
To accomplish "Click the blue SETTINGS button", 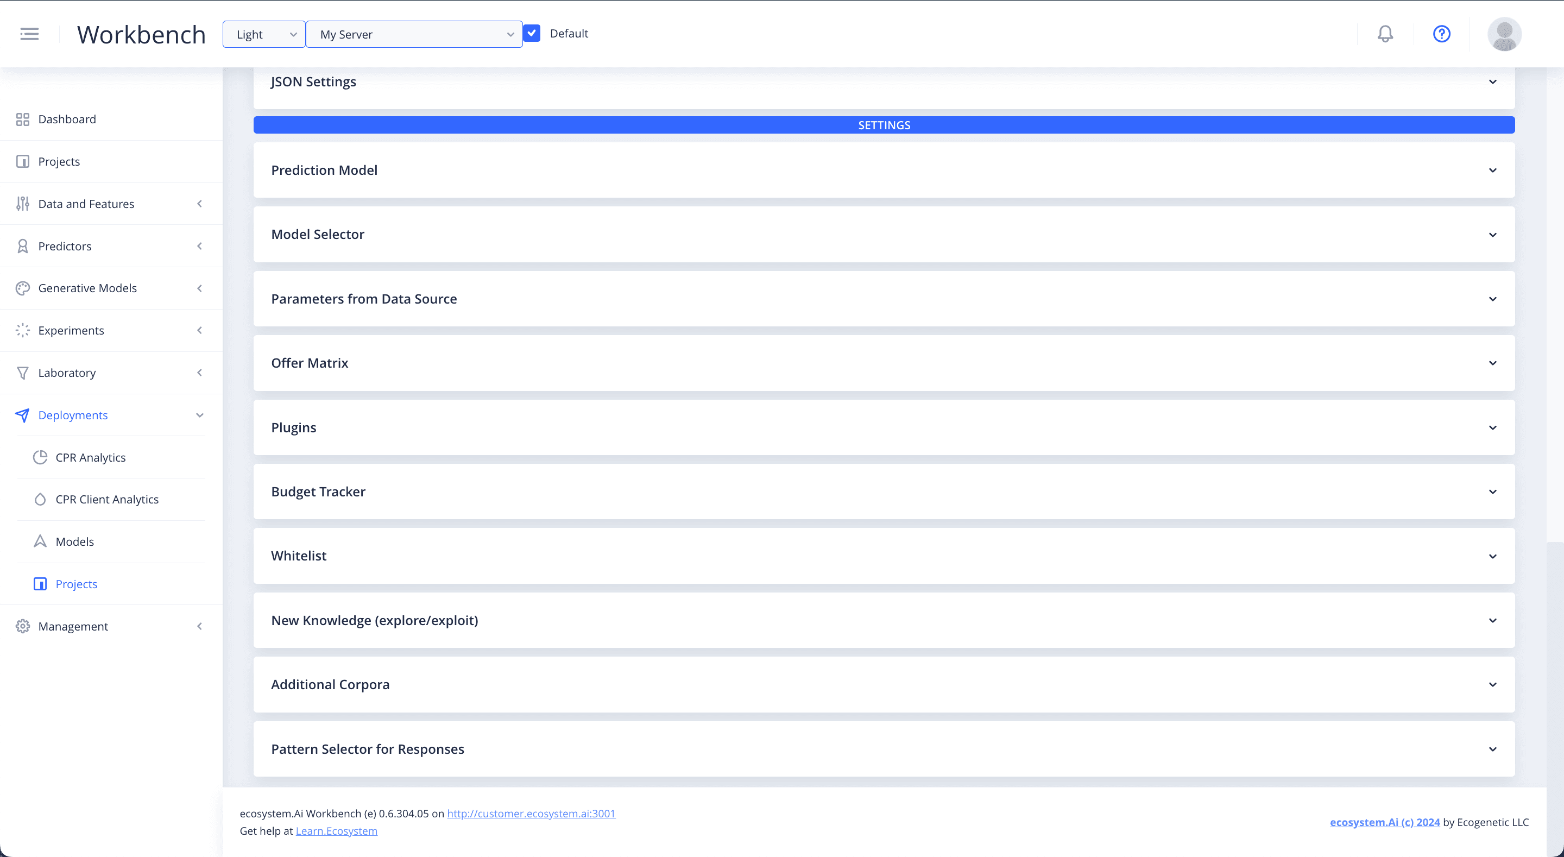I will pos(884,125).
